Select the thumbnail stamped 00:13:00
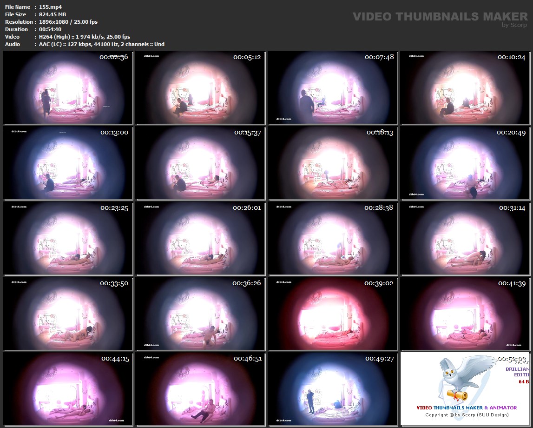The width and height of the screenshot is (533, 428). tap(68, 163)
